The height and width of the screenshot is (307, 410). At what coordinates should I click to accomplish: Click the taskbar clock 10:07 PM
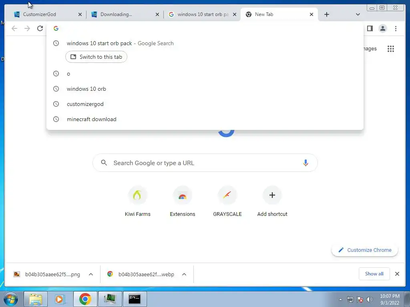tap(390, 299)
